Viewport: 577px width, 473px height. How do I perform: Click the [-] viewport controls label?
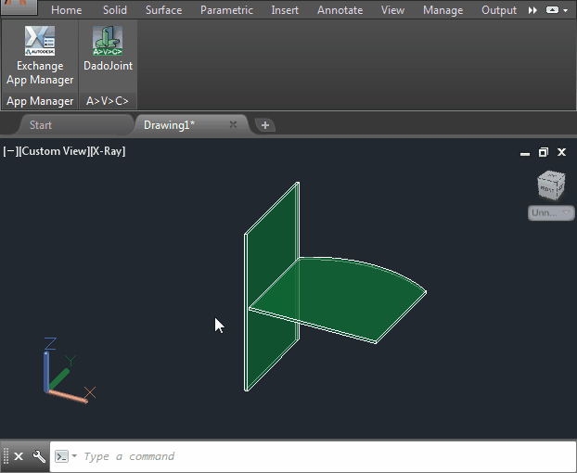pyautogui.click(x=9, y=151)
